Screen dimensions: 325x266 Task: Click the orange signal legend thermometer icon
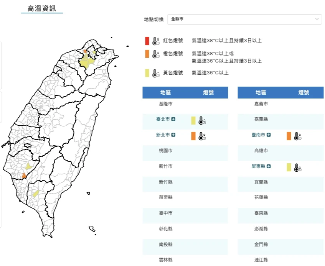pos(155,54)
